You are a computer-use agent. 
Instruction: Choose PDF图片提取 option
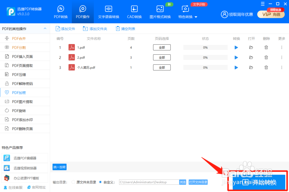(x=25, y=102)
